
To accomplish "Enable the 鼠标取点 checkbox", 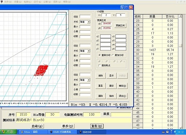I will [x=100, y=65].
